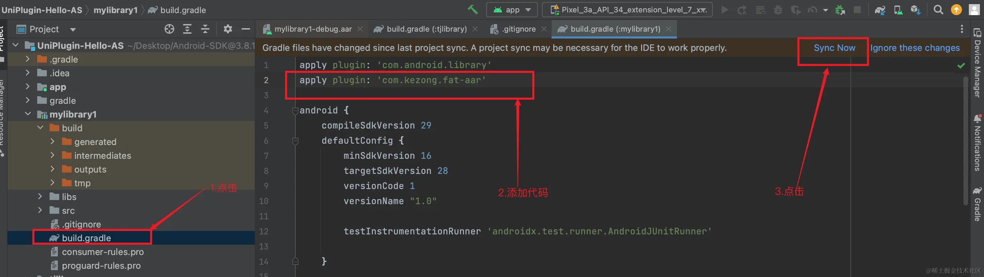This screenshot has width=984, height=277.
Task: Open the Gradle side tool window
Action: pos(977,204)
